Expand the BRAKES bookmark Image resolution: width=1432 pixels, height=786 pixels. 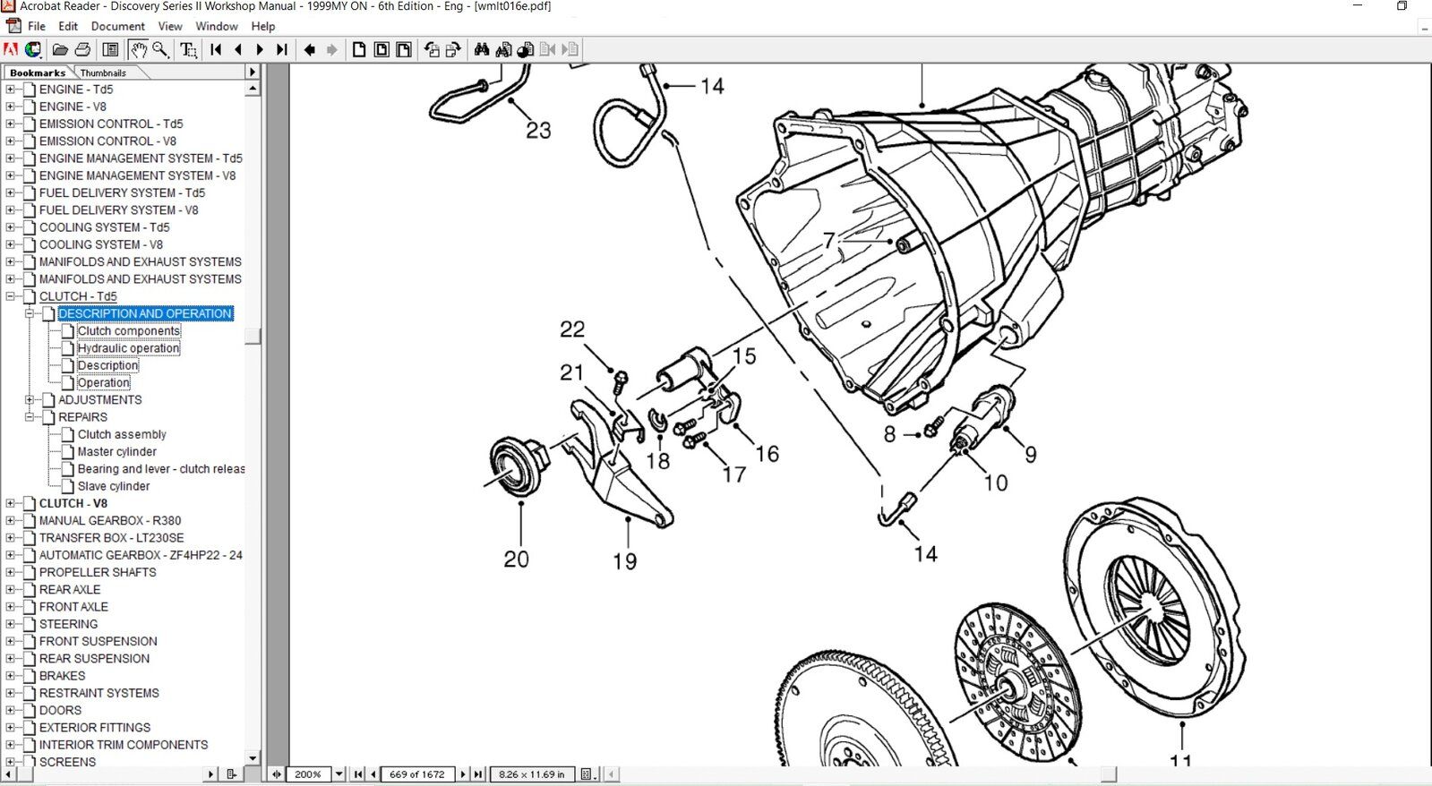11,676
